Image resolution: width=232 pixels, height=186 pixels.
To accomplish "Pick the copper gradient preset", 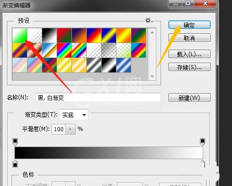I will click(35, 50).
